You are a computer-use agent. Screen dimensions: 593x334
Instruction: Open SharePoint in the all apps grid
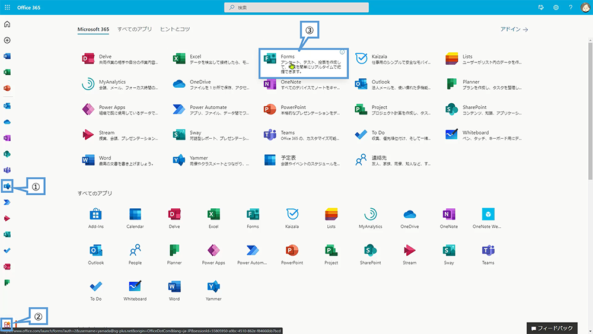[370, 255]
